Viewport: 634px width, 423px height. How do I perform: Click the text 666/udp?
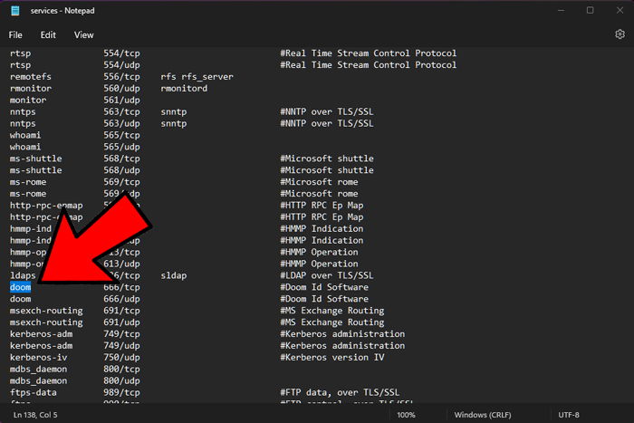tap(121, 299)
